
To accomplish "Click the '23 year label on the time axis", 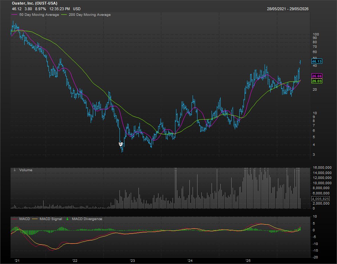I will 132,261.
